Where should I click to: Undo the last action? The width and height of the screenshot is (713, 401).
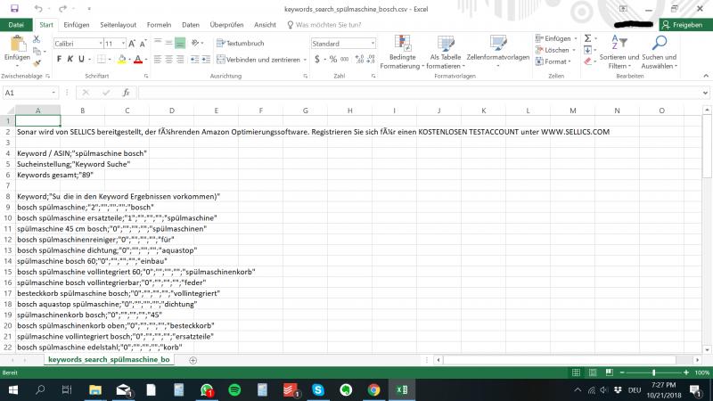38,9
